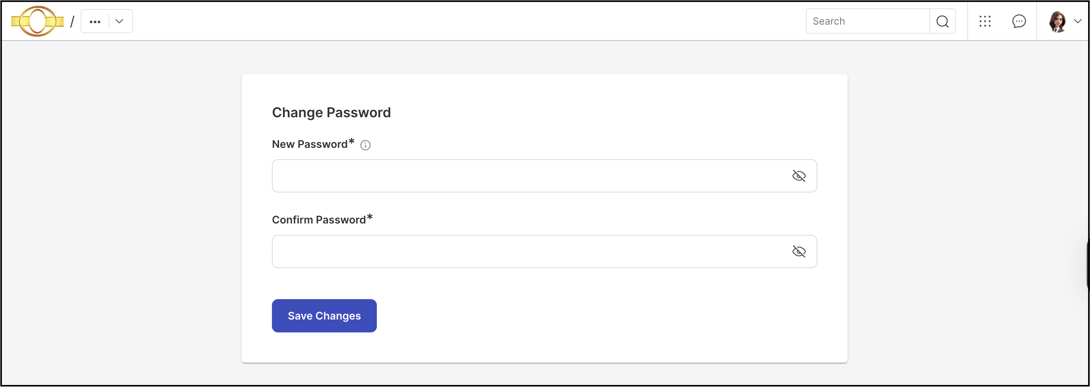Expand the profile dropdown arrow
Image resolution: width=1090 pixels, height=388 pixels.
point(1078,21)
